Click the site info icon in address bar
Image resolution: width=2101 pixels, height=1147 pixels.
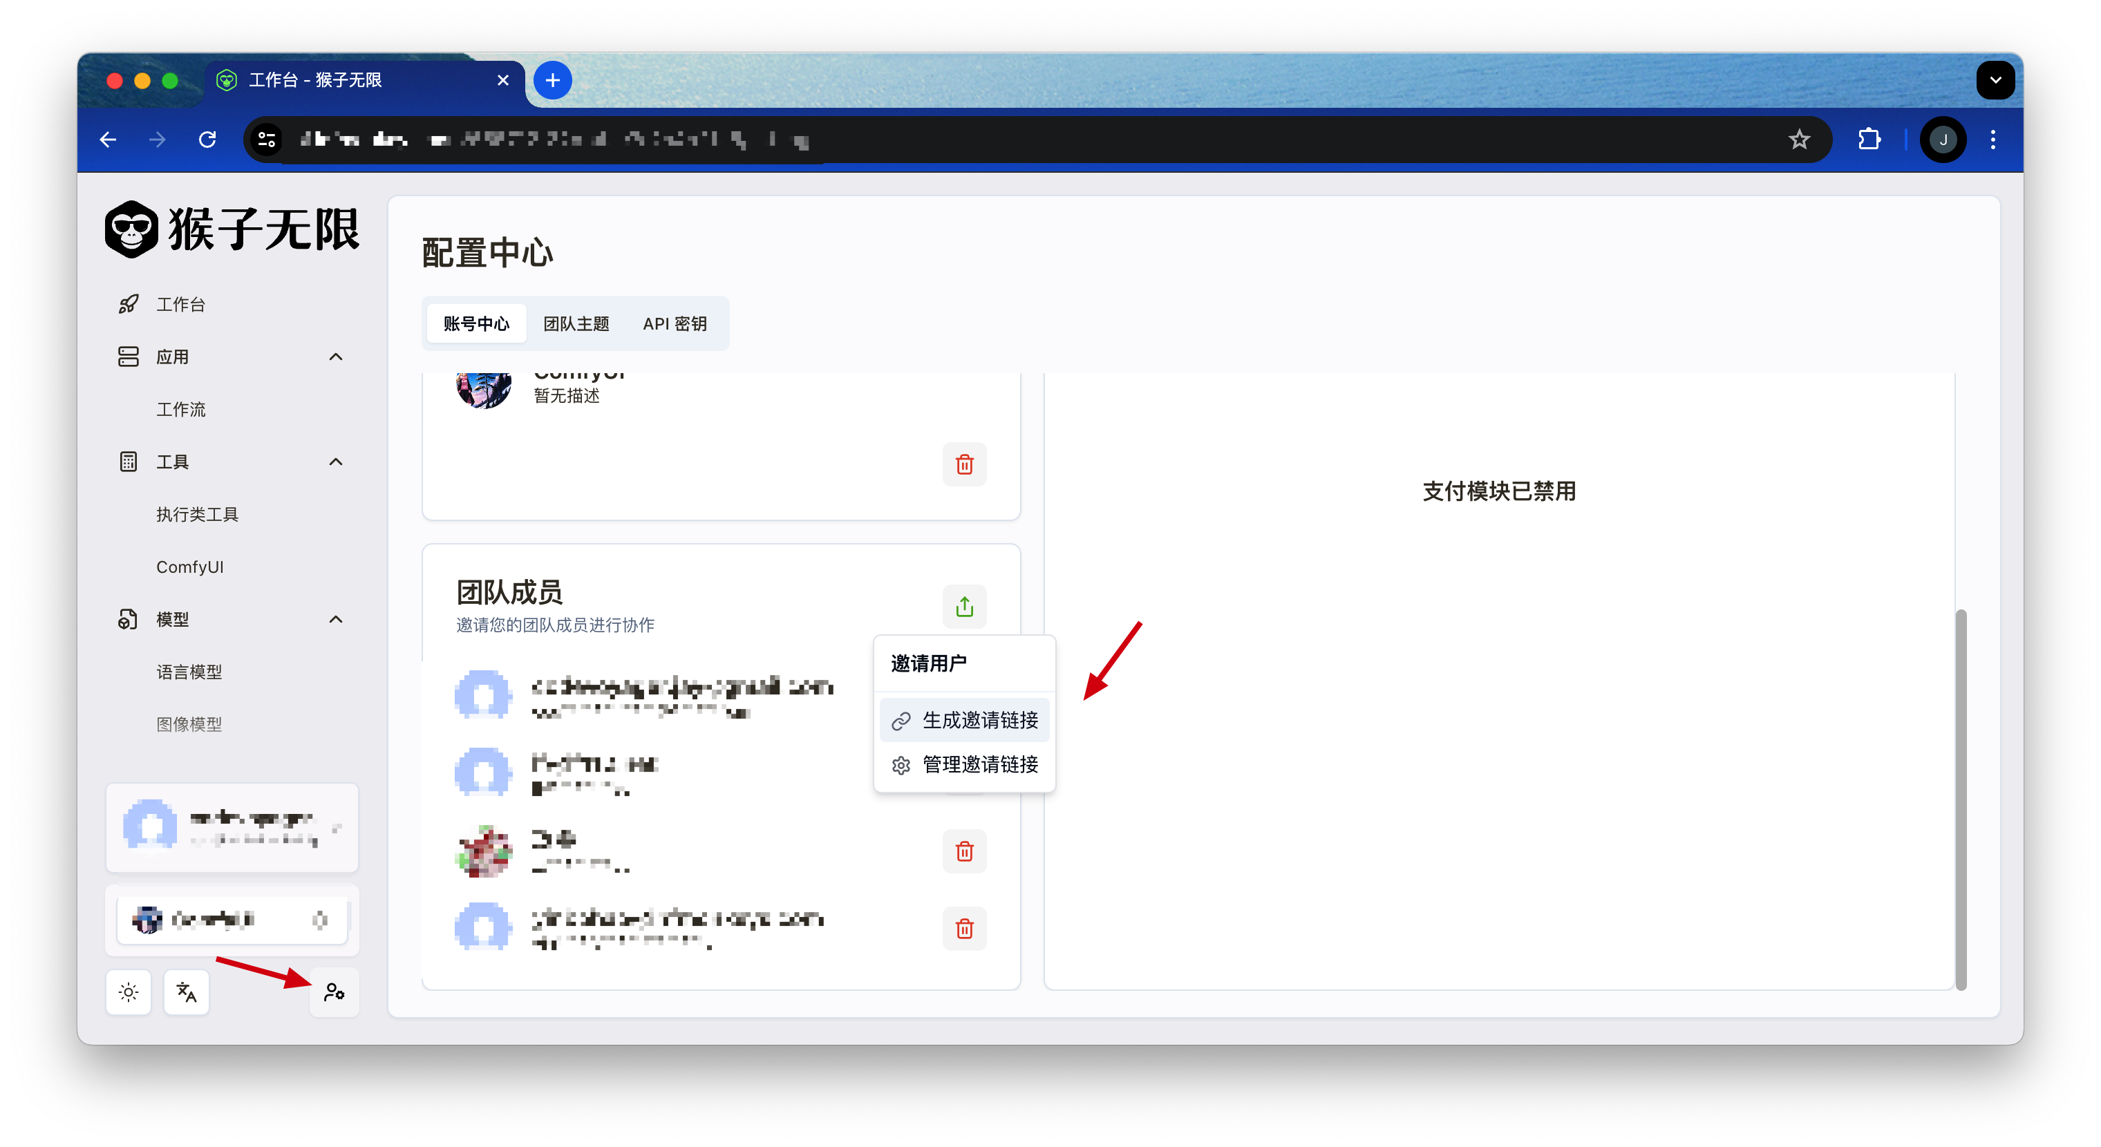click(267, 140)
